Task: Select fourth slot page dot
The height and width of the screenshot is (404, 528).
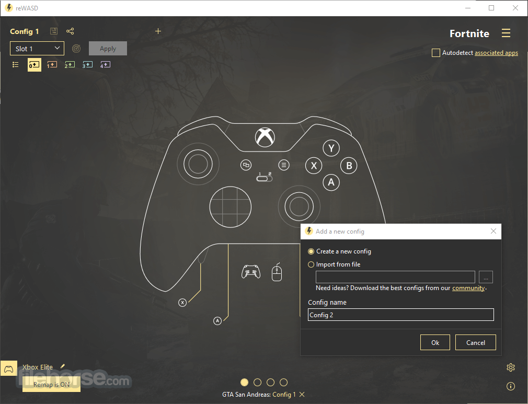Action: pyautogui.click(x=283, y=383)
